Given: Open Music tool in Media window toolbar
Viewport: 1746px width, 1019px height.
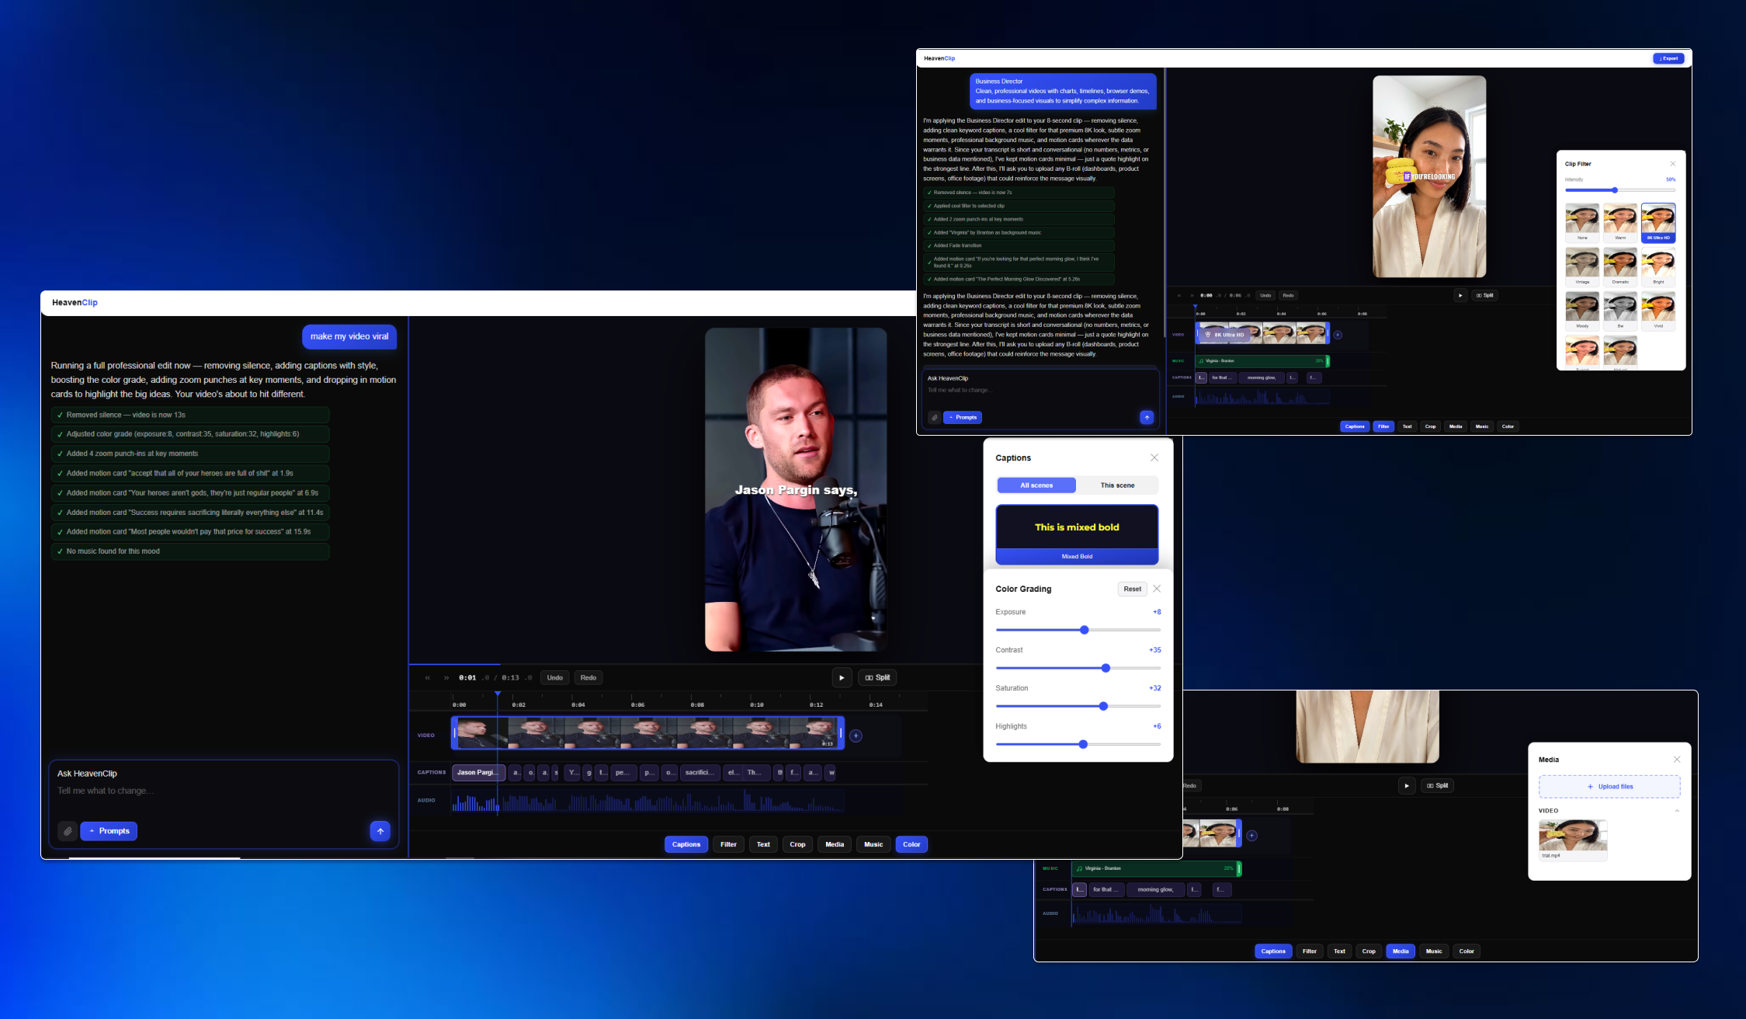Looking at the screenshot, I should pyautogui.click(x=1434, y=951).
